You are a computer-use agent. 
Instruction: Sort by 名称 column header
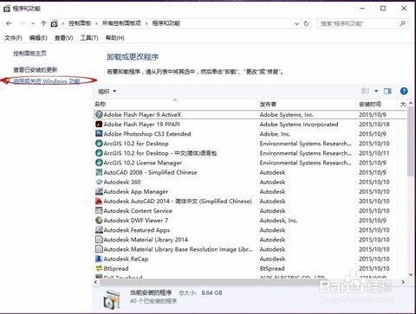coord(100,104)
